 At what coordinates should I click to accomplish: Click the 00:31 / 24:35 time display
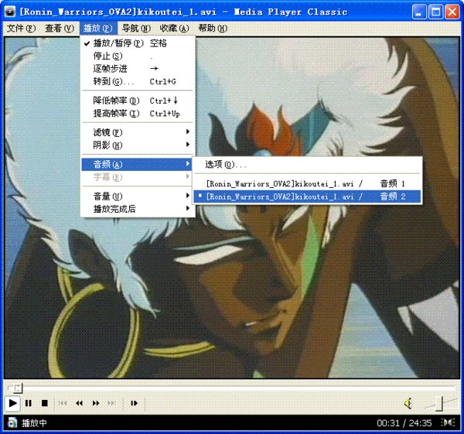click(404, 422)
